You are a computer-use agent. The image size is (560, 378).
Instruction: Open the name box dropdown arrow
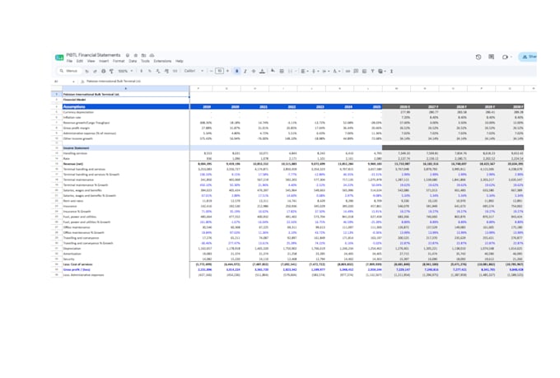pyautogui.click(x=73, y=82)
